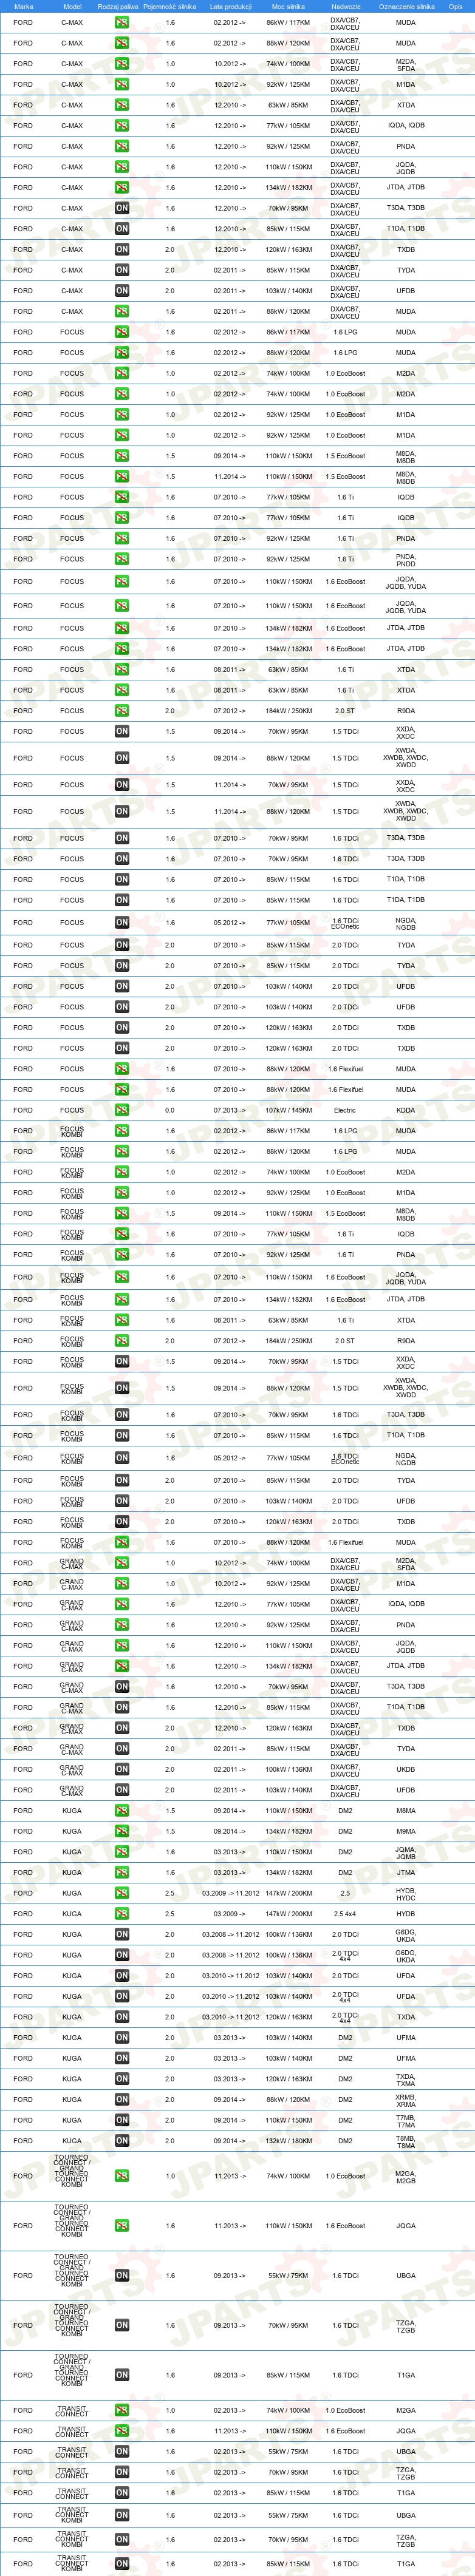
Task: Click diesel ON icon in KUGA T7MB, T7MA row
Action: point(121,2120)
